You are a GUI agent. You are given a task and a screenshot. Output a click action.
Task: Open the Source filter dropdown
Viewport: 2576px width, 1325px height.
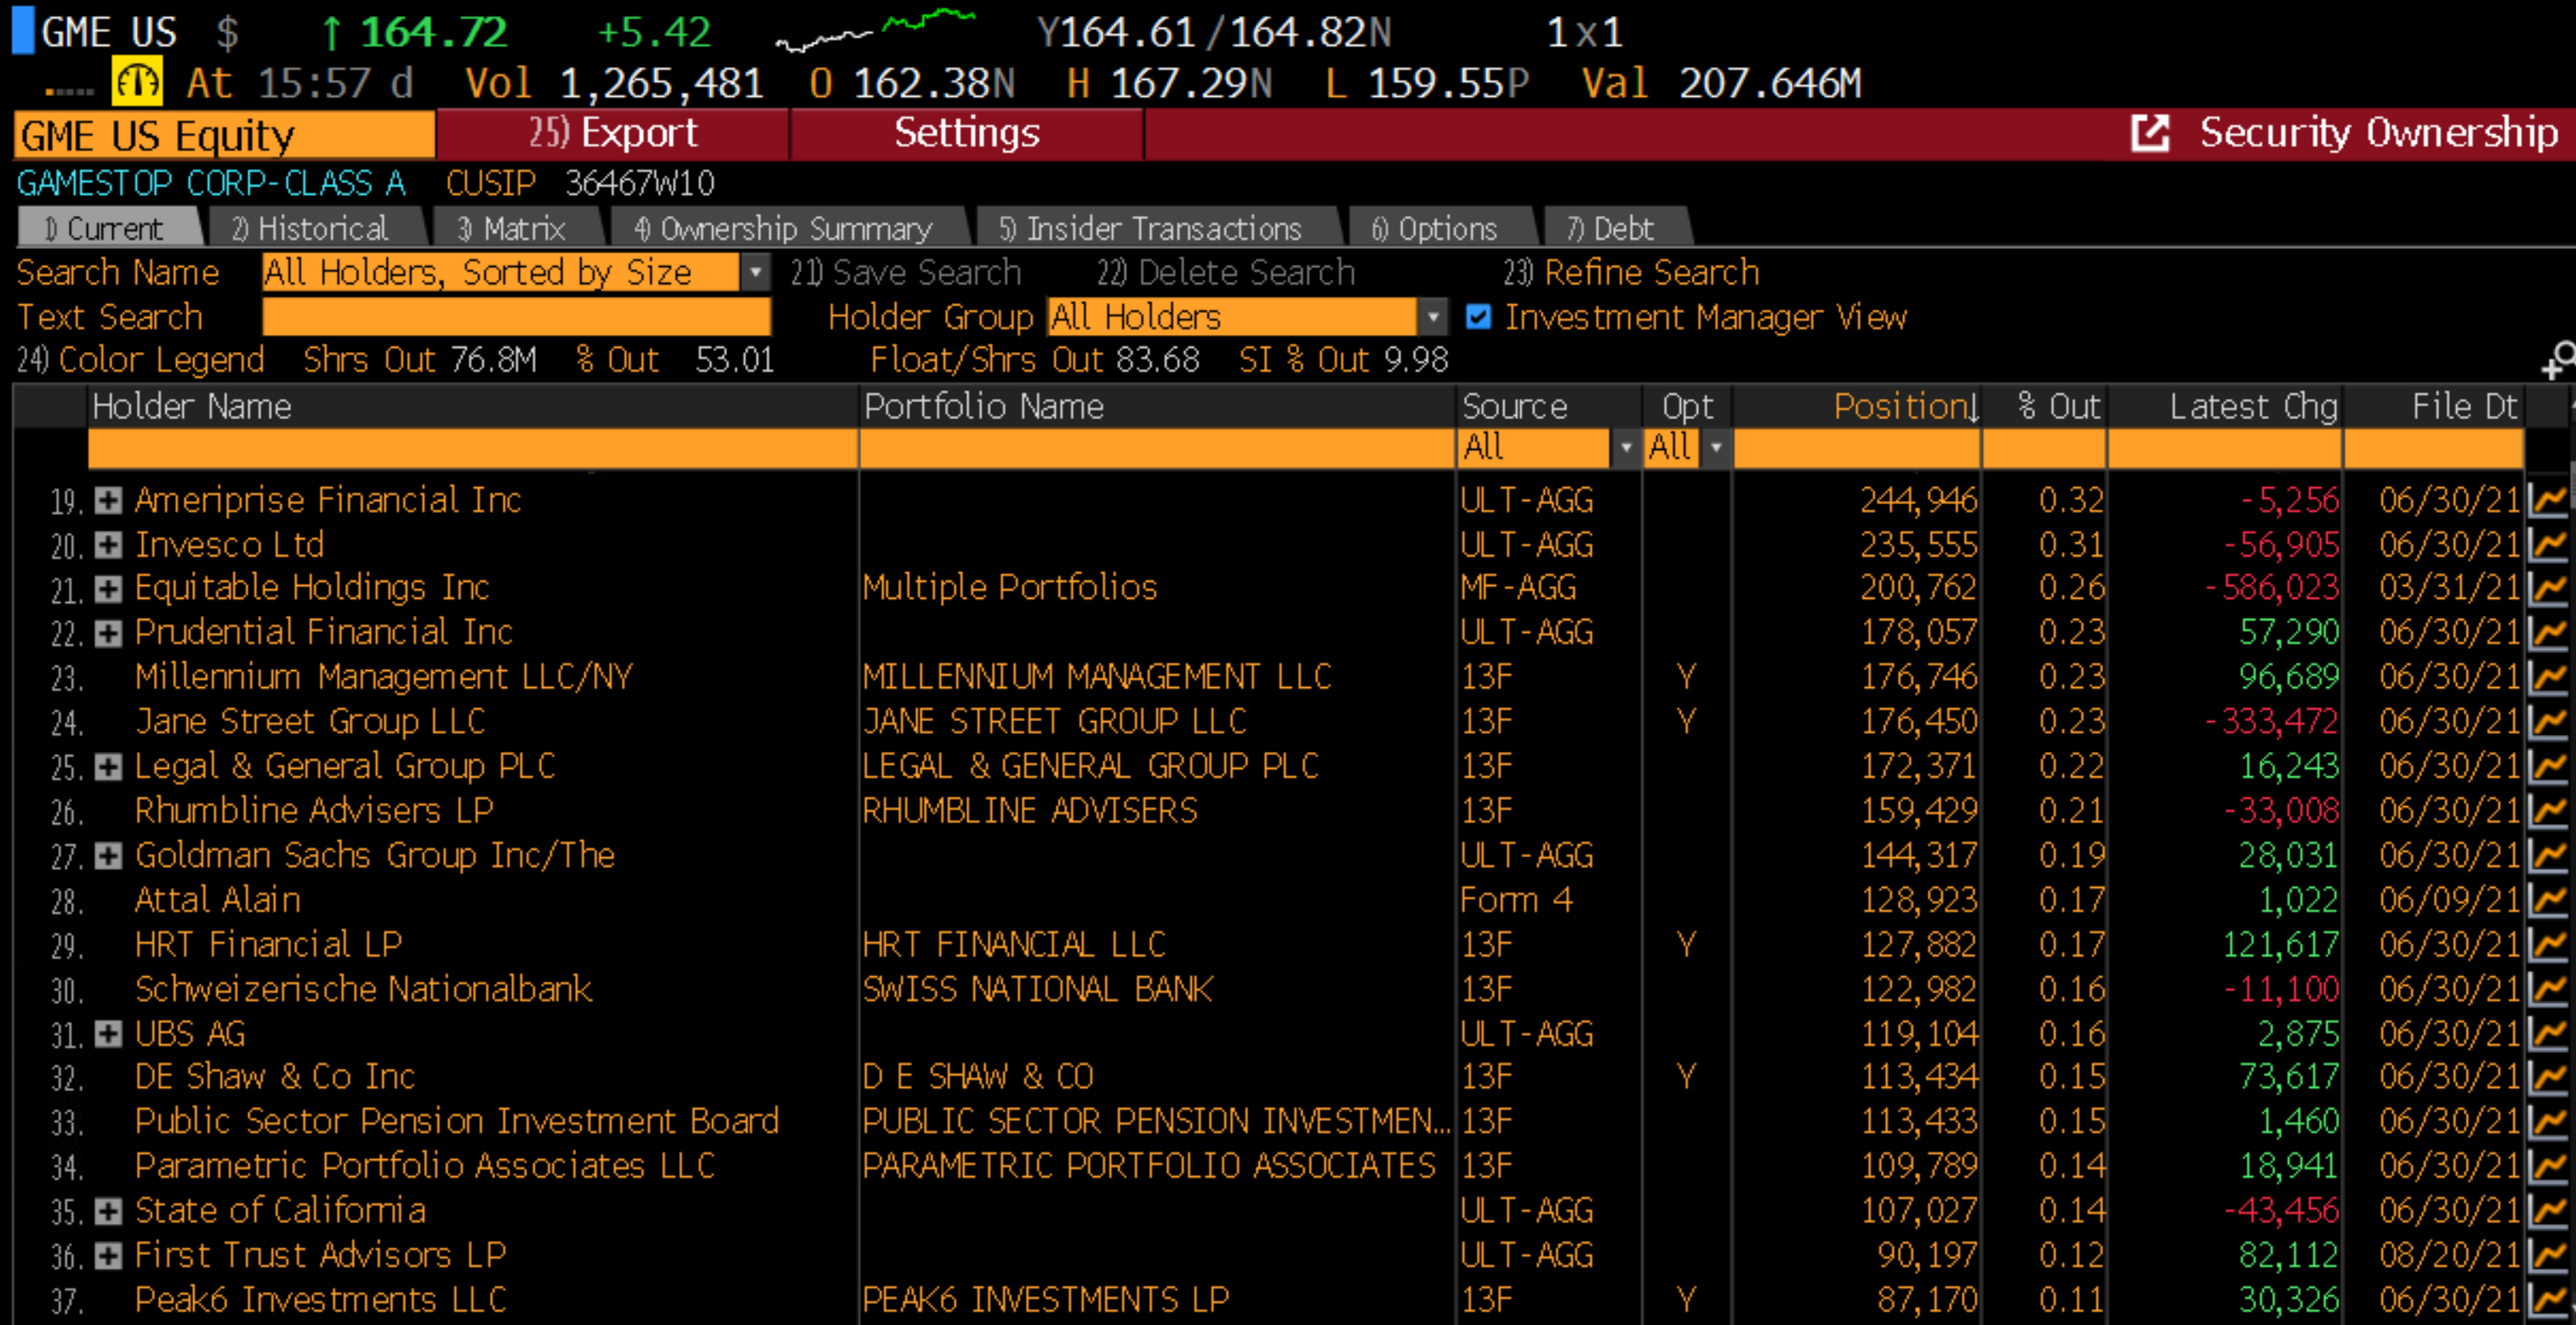(1626, 447)
